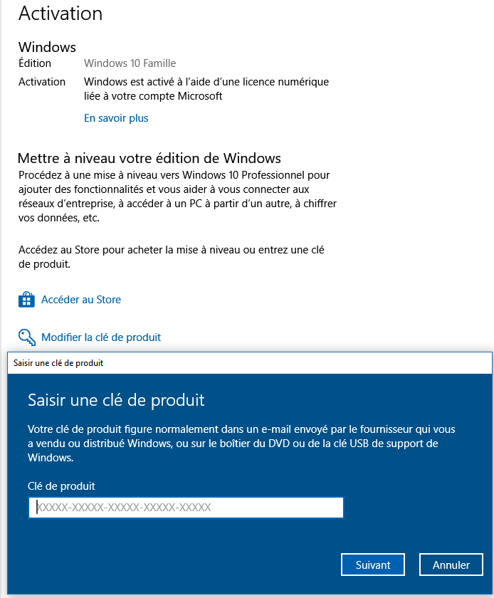This screenshot has width=494, height=598.
Task: Click the white dialog title bar
Action: click(x=249, y=362)
